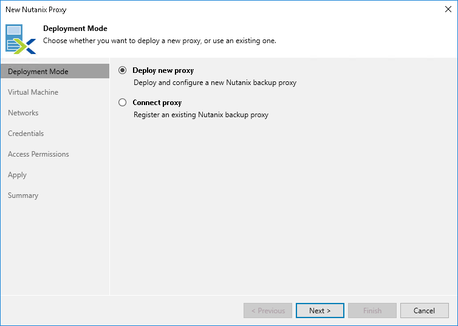Go to the Virtual Machine step
This screenshot has height=326, width=458.
(x=33, y=92)
